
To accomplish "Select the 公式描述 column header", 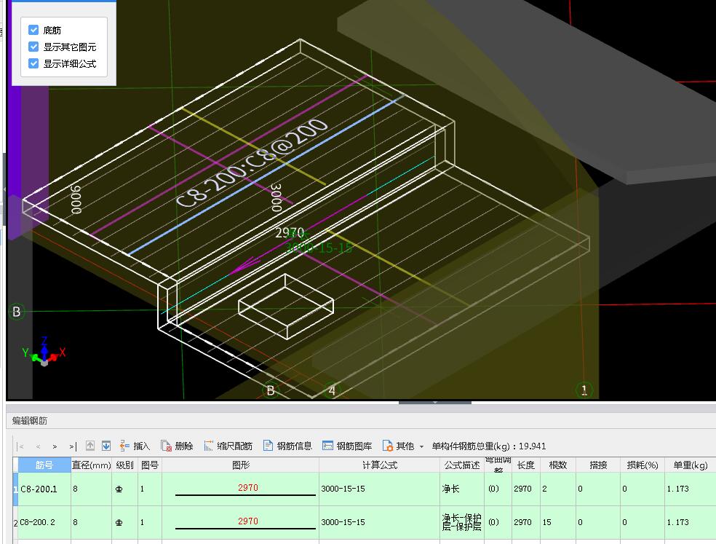I will 462,465.
